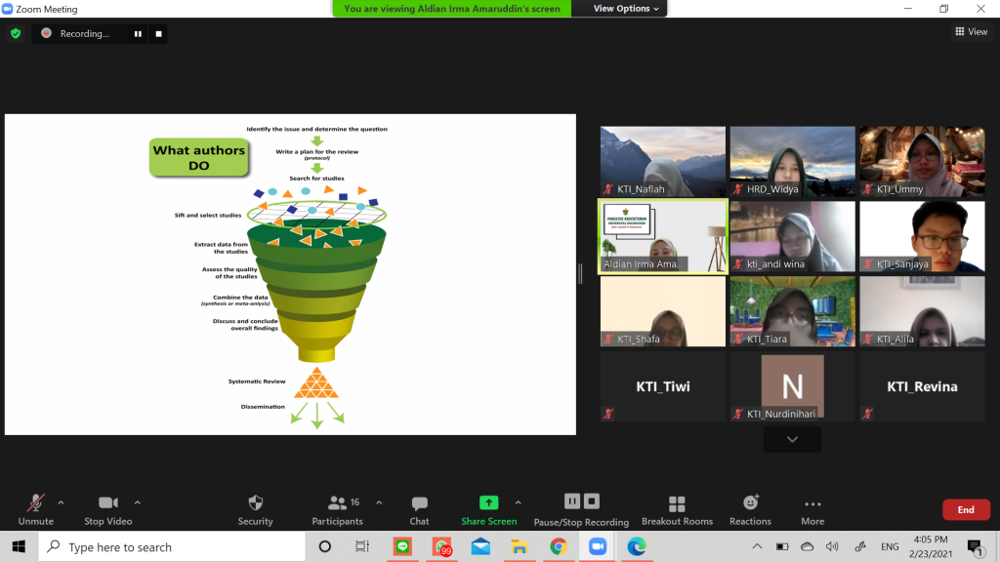
Task: Click the OneDrive cloud tray icon
Action: 808,546
